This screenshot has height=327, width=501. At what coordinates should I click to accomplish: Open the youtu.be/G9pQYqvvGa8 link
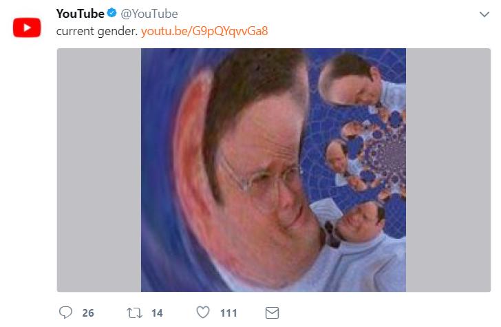tap(204, 32)
